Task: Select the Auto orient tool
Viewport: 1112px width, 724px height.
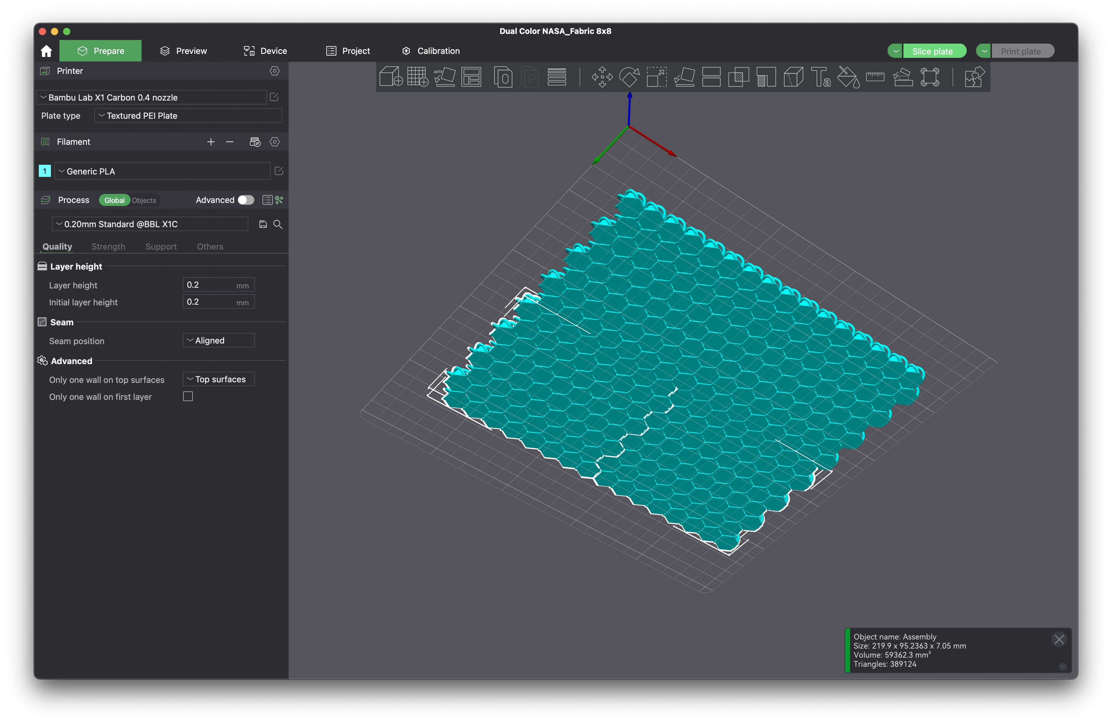Action: click(x=444, y=77)
